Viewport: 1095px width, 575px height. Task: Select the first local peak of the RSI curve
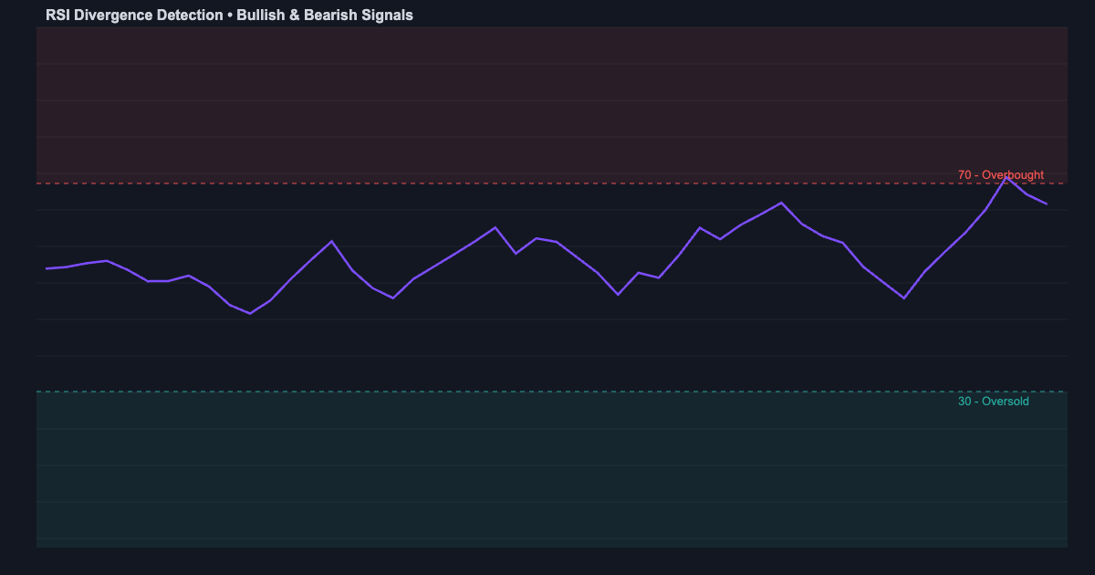click(x=105, y=260)
